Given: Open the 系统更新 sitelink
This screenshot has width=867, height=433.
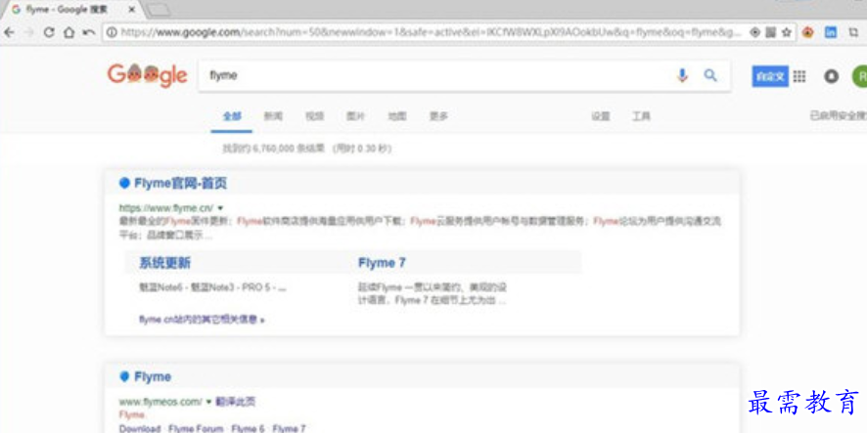Looking at the screenshot, I should [164, 263].
